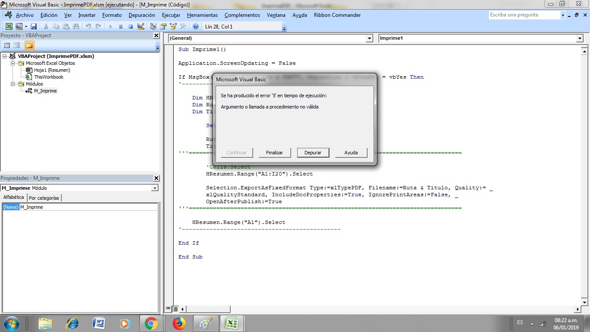Click the Copy icon in the toolbar
Viewport: 590px width, 332px height.
tap(56, 26)
